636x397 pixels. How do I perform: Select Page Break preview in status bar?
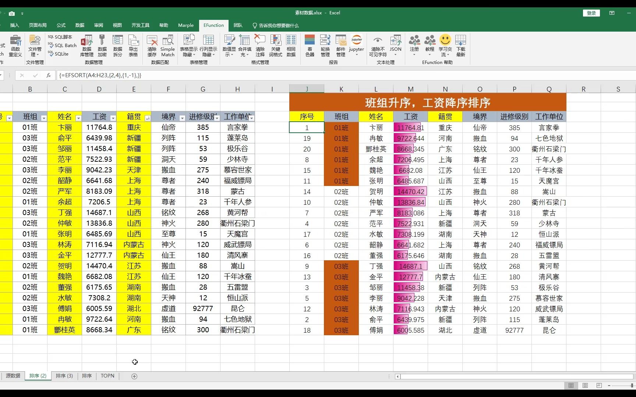(x=599, y=385)
